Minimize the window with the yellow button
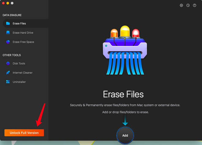Screen dimensions: 202x145 (8, 3)
